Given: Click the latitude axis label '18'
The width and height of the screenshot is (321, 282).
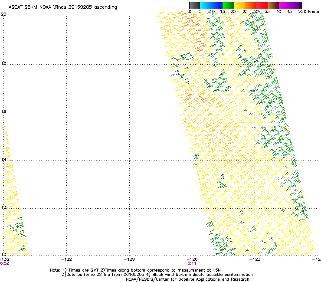Looking at the screenshot, I should click(x=3, y=63).
